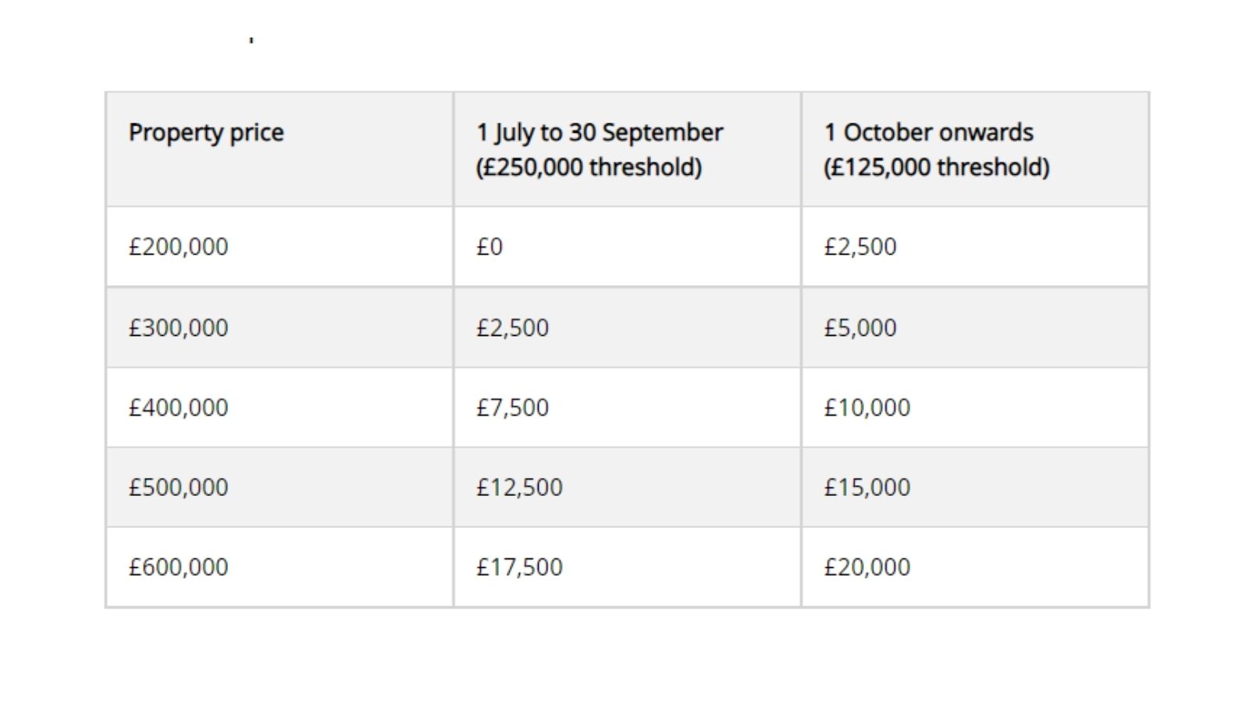Click the £125,000 threshold text

(x=937, y=167)
